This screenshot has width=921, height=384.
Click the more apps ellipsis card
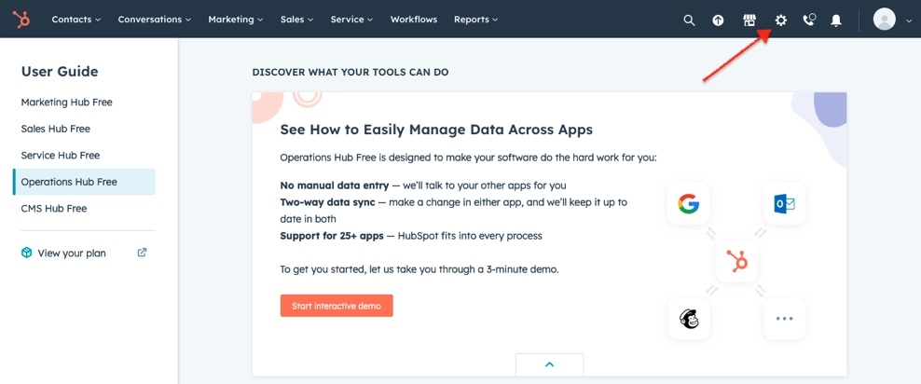coord(784,318)
